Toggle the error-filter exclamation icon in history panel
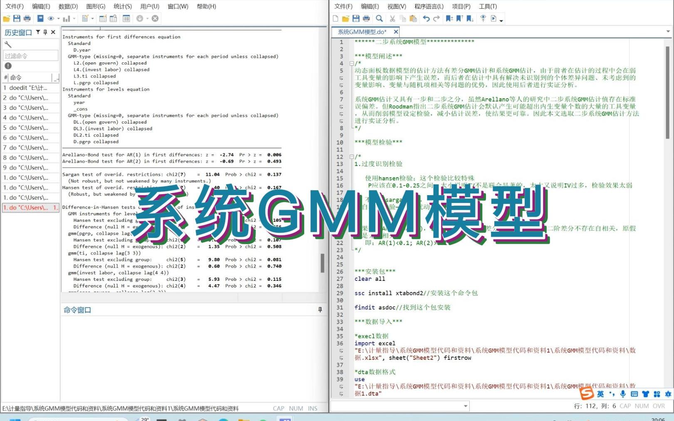Image resolution: width=674 pixels, height=421 pixels. point(8,66)
